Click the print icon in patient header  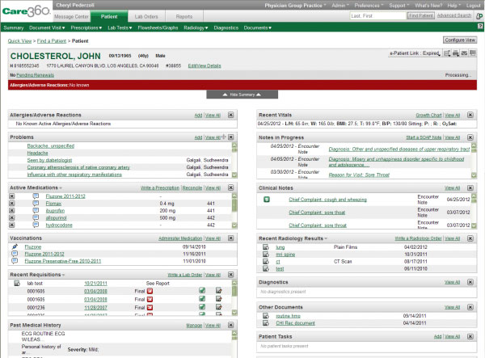456,53
